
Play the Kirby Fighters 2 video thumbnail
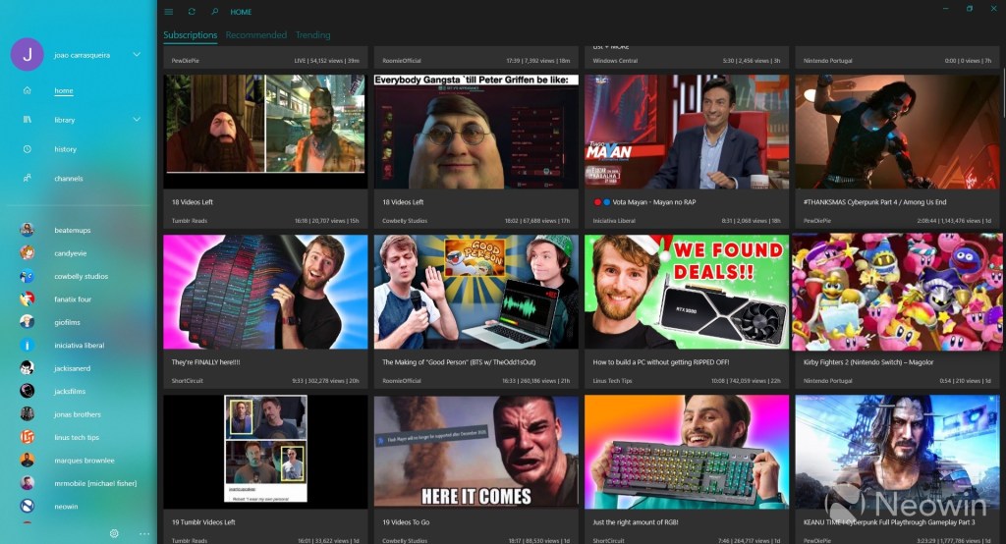[x=896, y=292]
